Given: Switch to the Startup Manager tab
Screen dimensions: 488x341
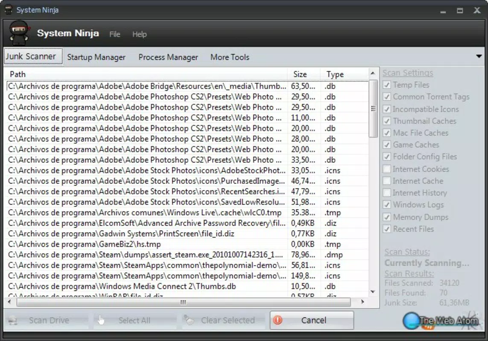Looking at the screenshot, I should pyautogui.click(x=96, y=57).
